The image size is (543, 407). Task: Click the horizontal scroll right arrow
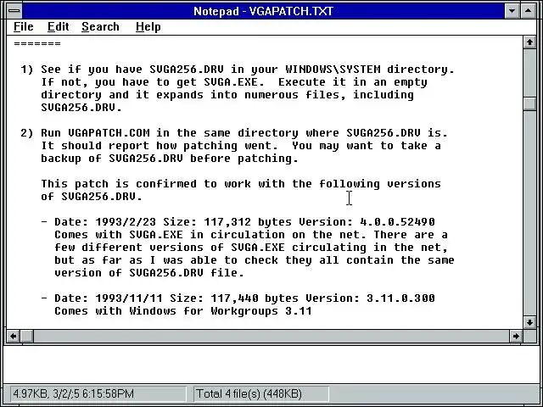click(x=516, y=336)
